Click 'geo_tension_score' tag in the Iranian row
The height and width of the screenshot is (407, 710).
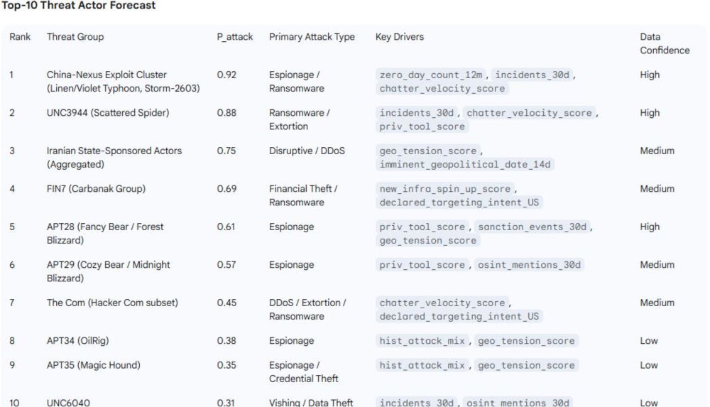pos(428,151)
